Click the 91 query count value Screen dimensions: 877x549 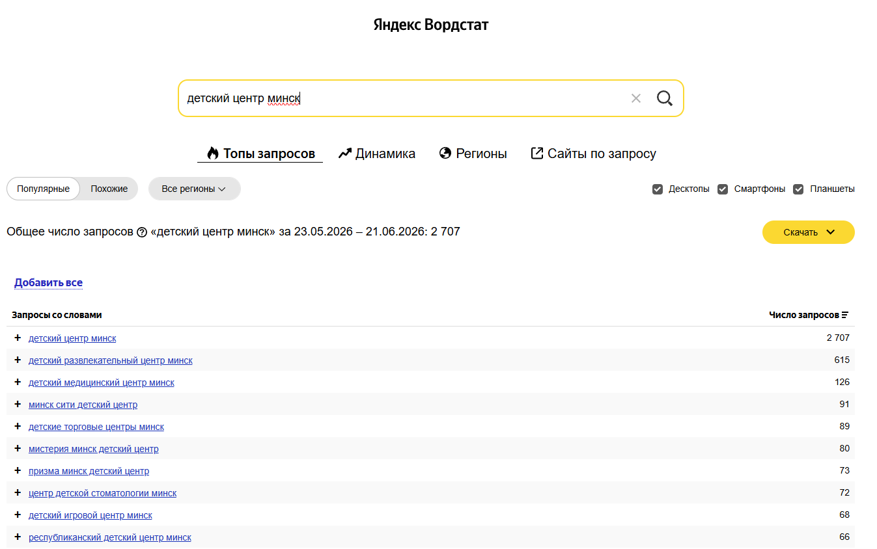pyautogui.click(x=844, y=404)
